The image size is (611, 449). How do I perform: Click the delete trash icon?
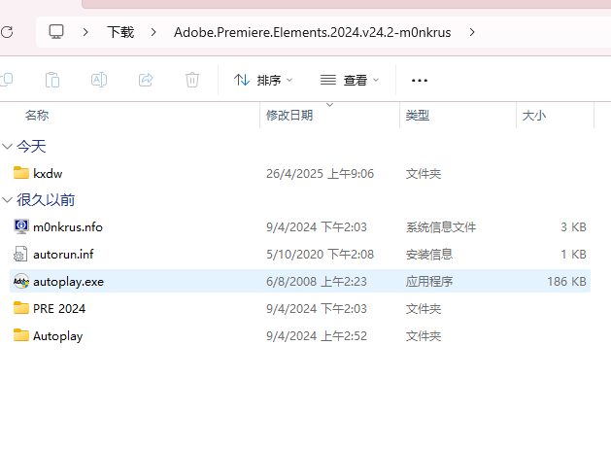(192, 80)
